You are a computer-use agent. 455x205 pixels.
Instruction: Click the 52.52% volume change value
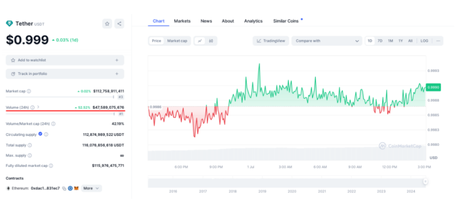[x=83, y=107]
